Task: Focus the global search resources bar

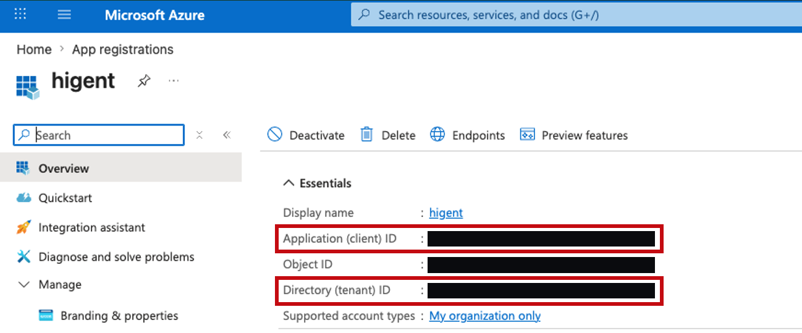Action: (576, 15)
